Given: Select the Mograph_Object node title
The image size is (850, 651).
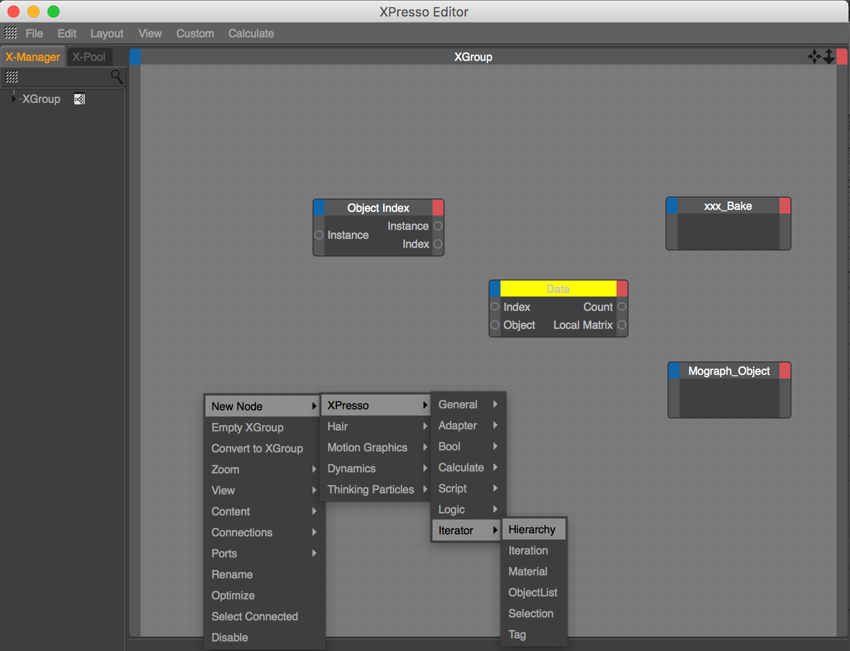Looking at the screenshot, I should click(x=729, y=371).
